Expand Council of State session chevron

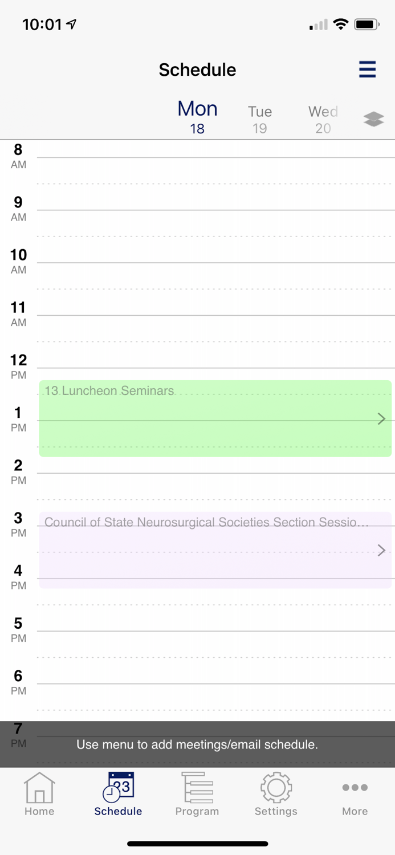point(381,550)
